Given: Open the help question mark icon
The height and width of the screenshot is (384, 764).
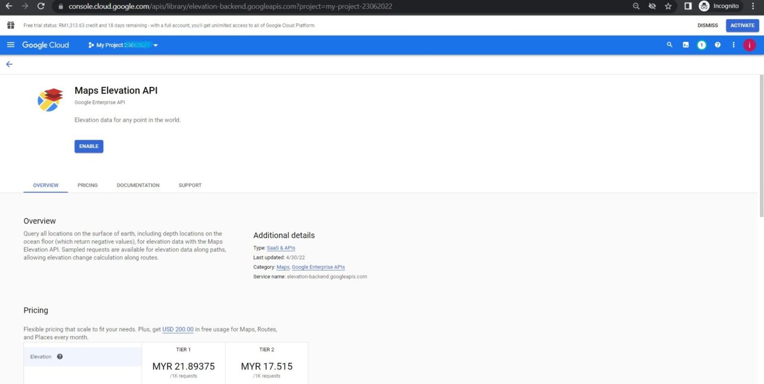Looking at the screenshot, I should click(717, 44).
